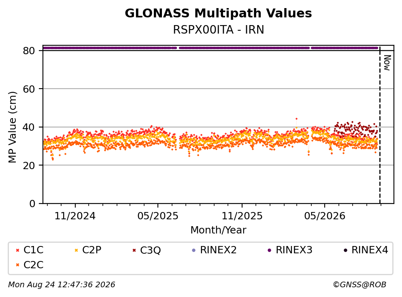Click the 05/2025 x-axis tick label
402x297 pixels.
pyautogui.click(x=158, y=216)
